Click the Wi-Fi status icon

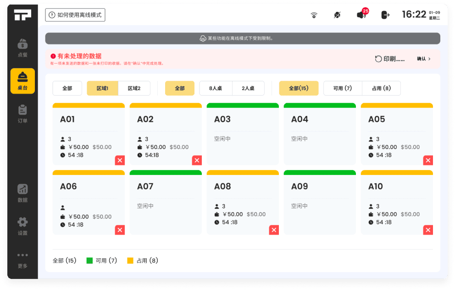pos(314,15)
